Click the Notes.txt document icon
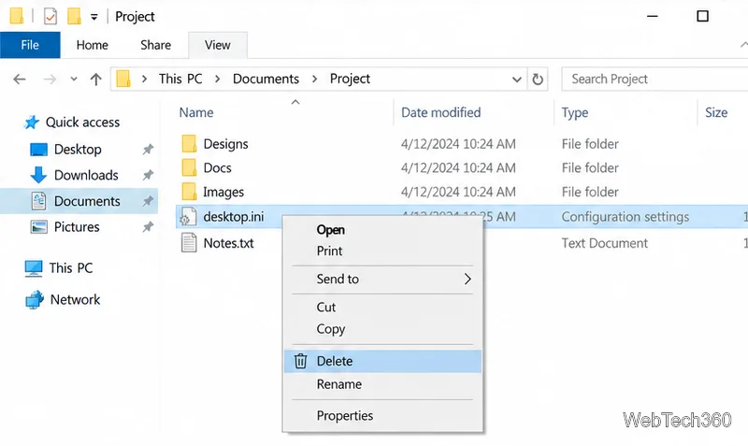This screenshot has height=446, width=748. coord(189,242)
